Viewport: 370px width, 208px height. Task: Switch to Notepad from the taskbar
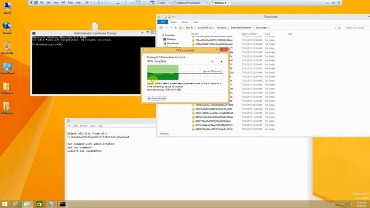coord(51,204)
